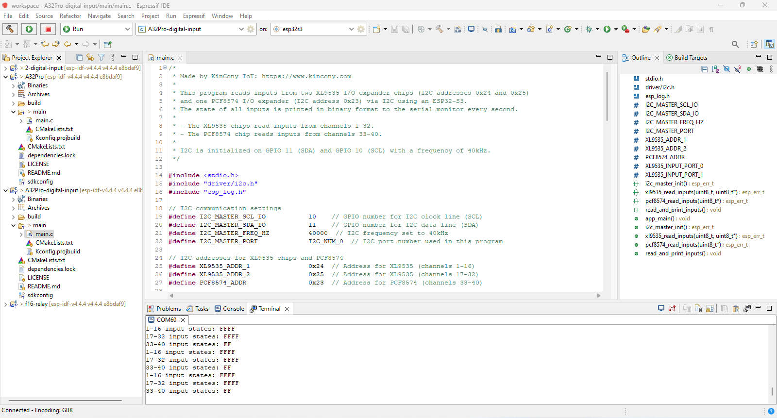Viewport: 777px width, 418px height.
Task: Click Collapse All in Project Explorer
Action: coord(79,57)
